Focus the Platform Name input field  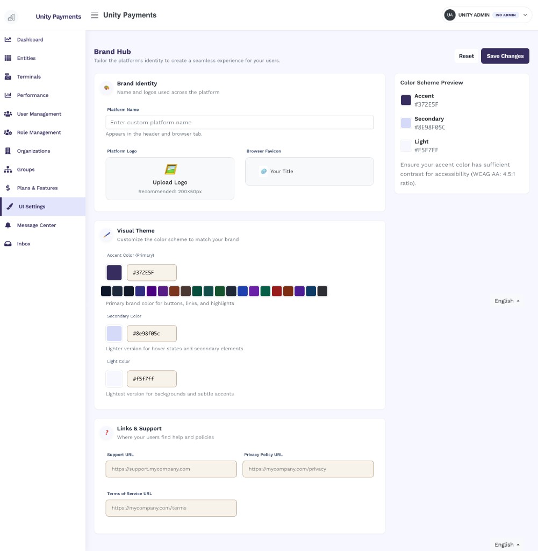click(x=240, y=123)
